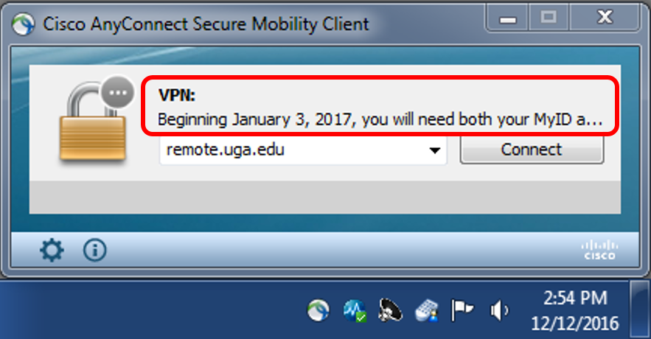
Task: Open Action Center flag in tray
Action: 462,311
